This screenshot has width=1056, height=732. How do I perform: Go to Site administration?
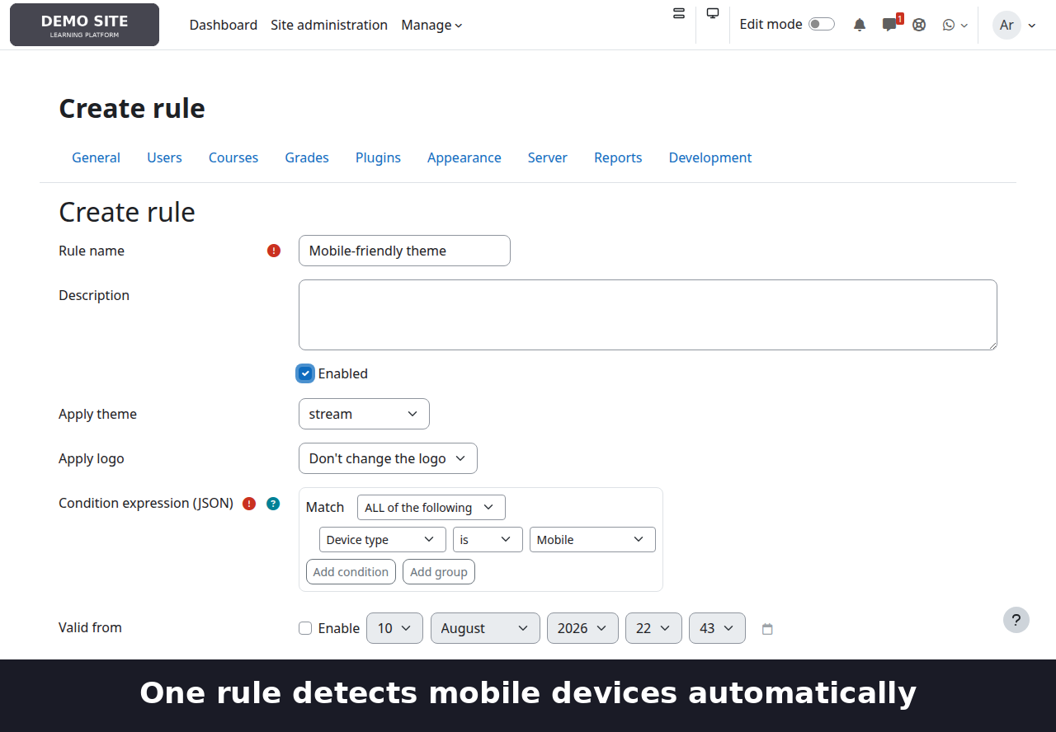pyautogui.click(x=329, y=25)
